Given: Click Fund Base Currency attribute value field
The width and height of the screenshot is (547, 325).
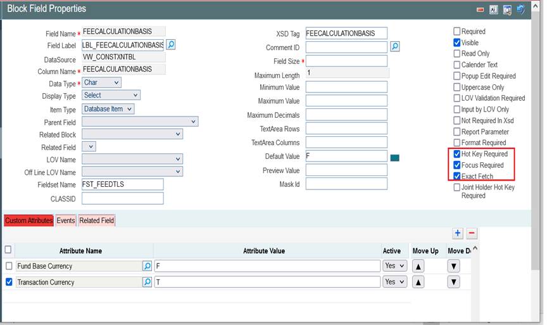Looking at the screenshot, I should click(x=267, y=266).
